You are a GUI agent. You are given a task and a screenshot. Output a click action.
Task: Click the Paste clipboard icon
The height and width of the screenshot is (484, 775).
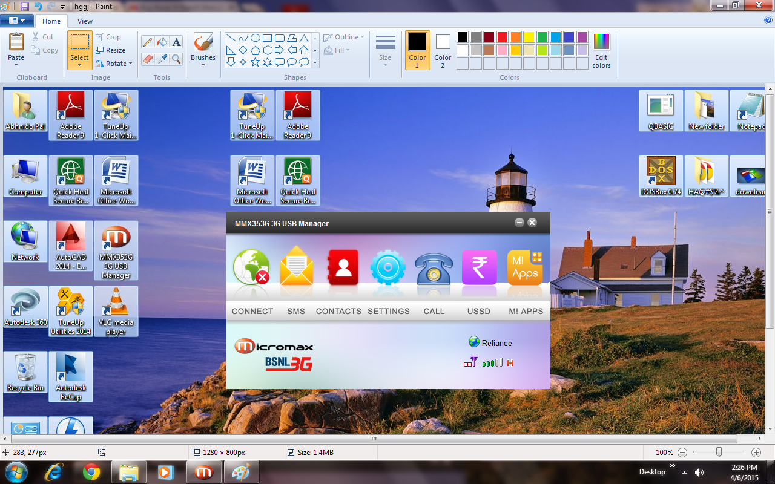(x=16, y=42)
